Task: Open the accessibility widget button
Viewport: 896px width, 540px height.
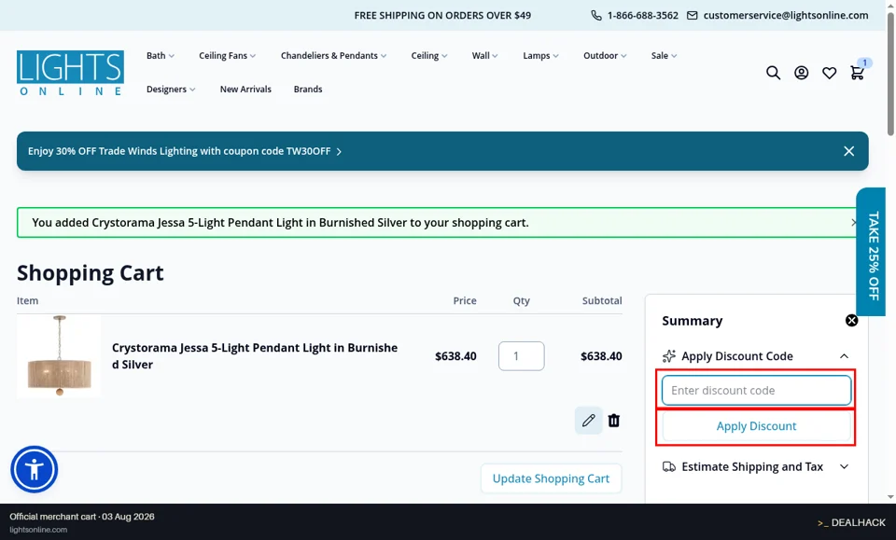Action: pos(35,469)
